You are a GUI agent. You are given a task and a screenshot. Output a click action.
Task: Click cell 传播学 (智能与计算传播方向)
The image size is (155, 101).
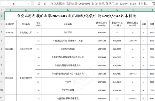point(68,66)
